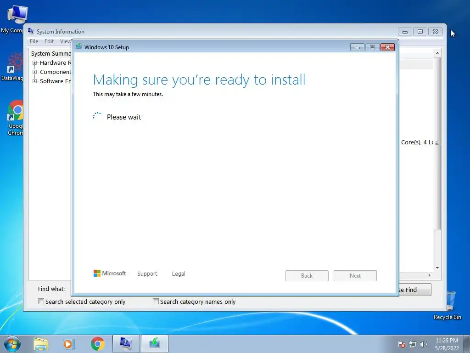Image resolution: width=470 pixels, height=353 pixels.
Task: Open the DataWagon desktop shortcut
Action: [x=12, y=67]
